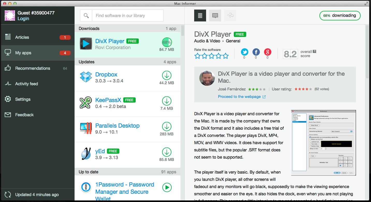Rate the software five stars

(226, 56)
